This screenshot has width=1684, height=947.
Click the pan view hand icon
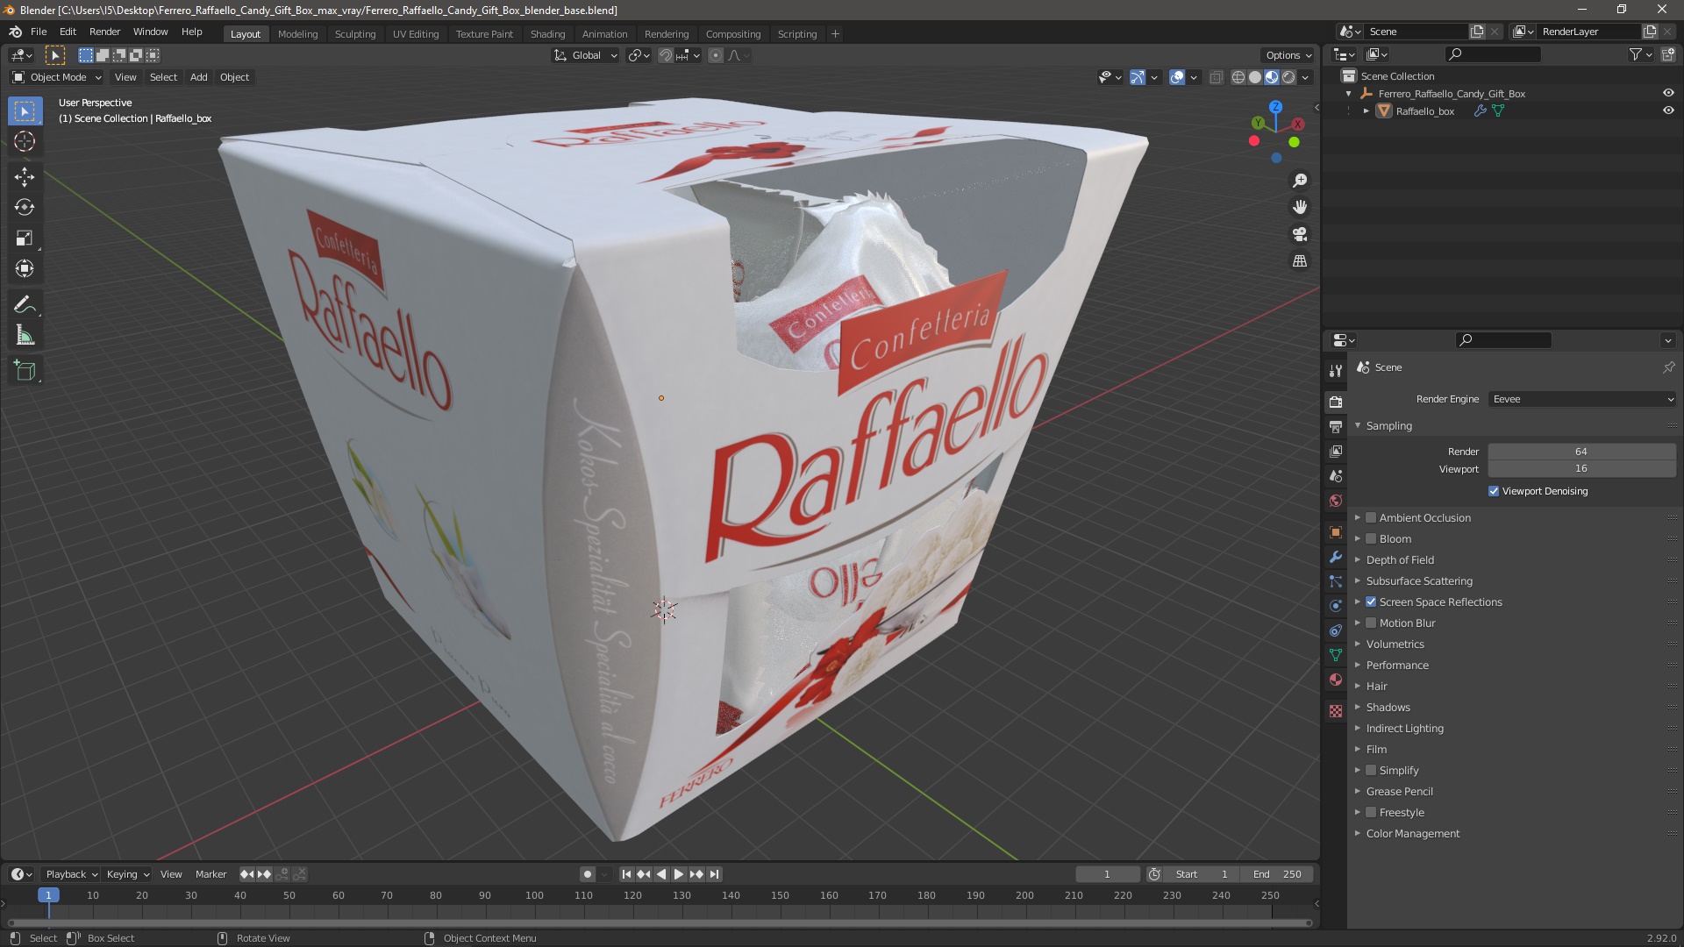(1300, 207)
